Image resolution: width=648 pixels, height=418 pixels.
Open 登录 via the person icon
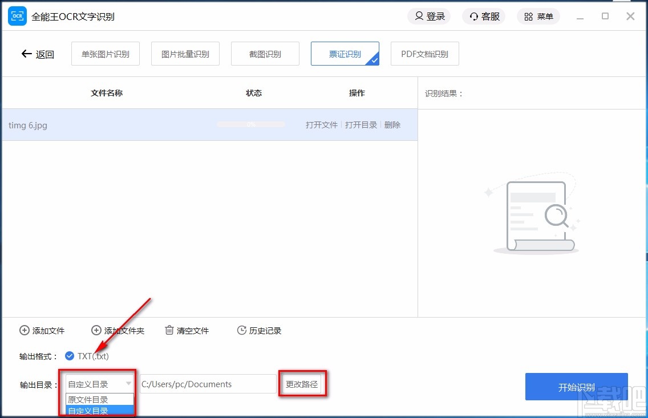pyautogui.click(x=418, y=16)
